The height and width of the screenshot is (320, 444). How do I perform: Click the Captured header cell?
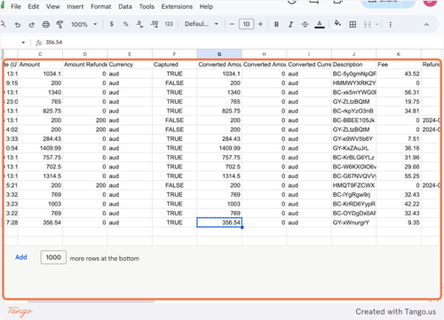tap(174, 65)
